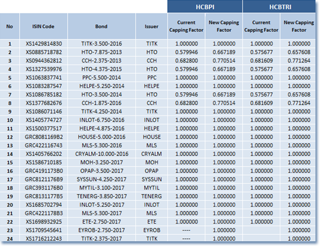This screenshot has width=322, height=249.
Task: Click ISIN code XS1405766202
Action: click(x=44, y=154)
